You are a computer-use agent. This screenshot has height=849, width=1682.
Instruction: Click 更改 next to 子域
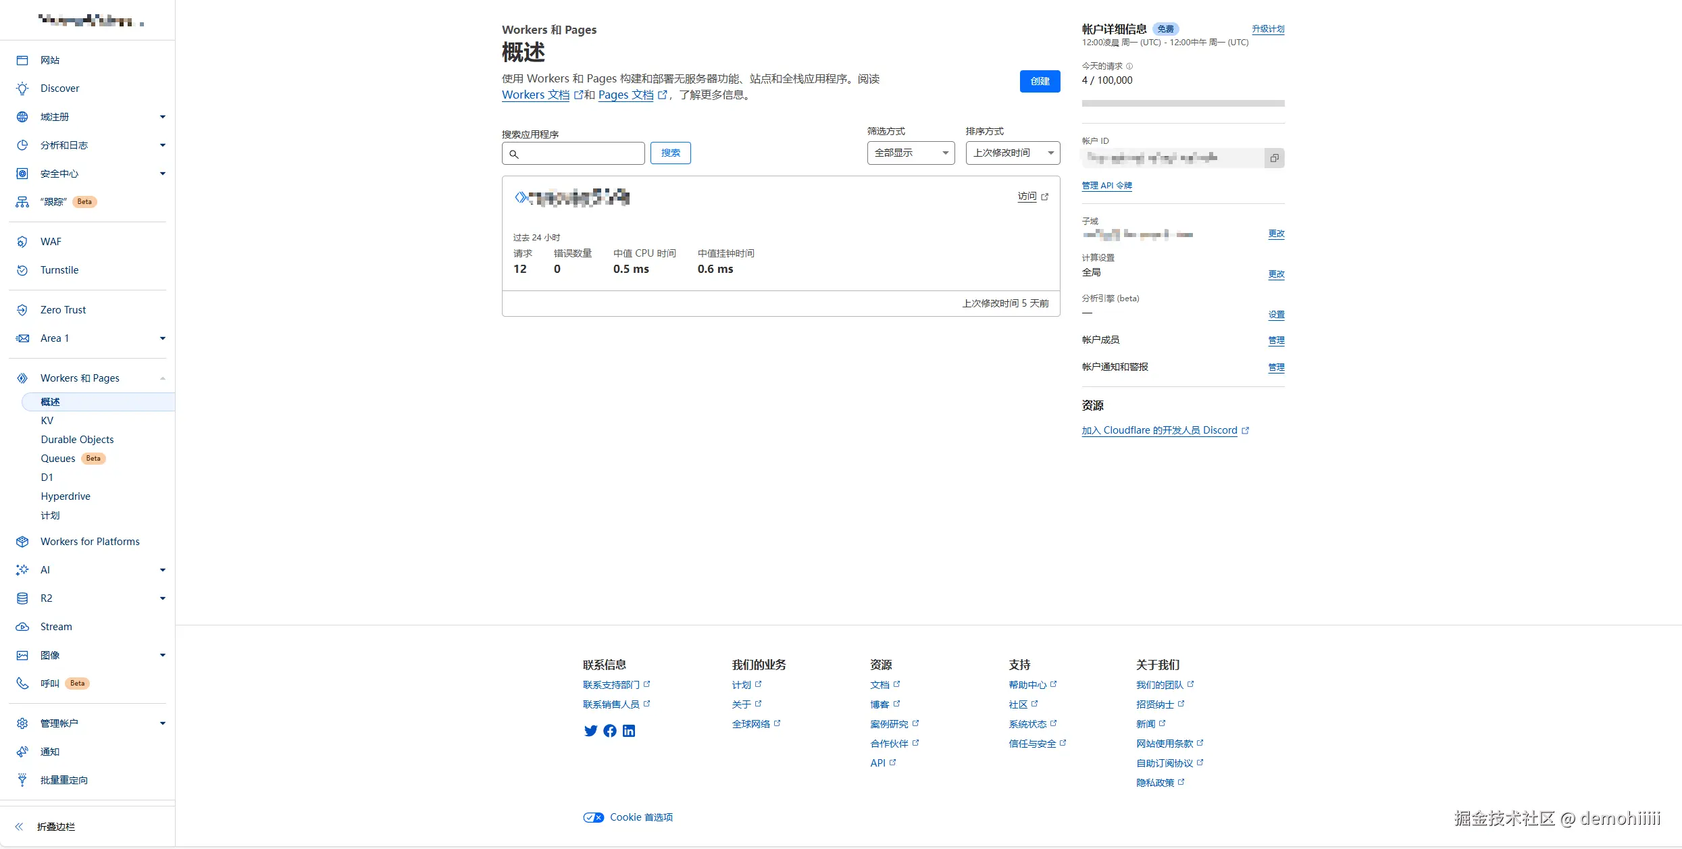(1276, 234)
